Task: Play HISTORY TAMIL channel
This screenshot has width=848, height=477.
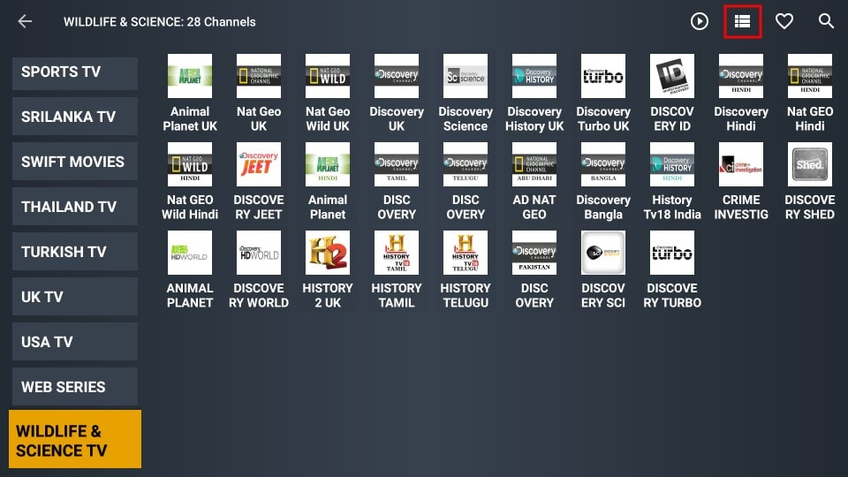Action: (x=397, y=270)
